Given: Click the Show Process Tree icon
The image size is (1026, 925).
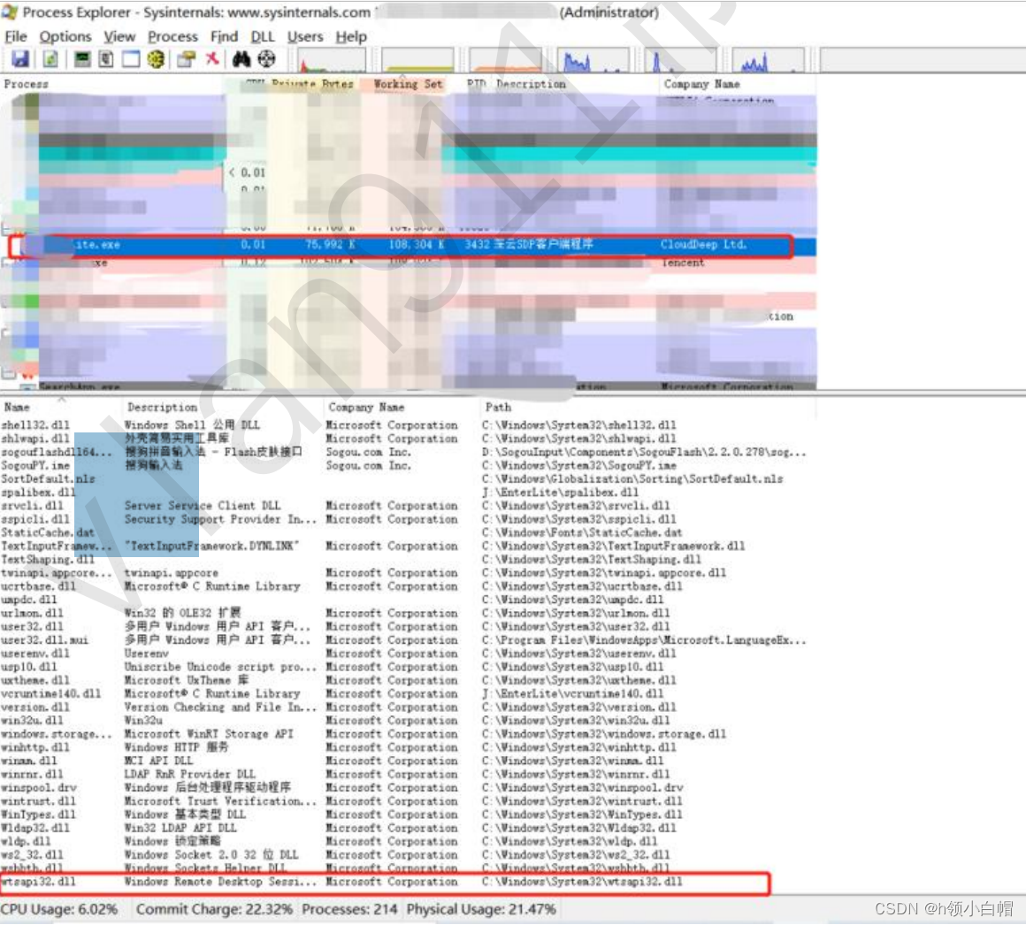Looking at the screenshot, I should coord(105,59).
